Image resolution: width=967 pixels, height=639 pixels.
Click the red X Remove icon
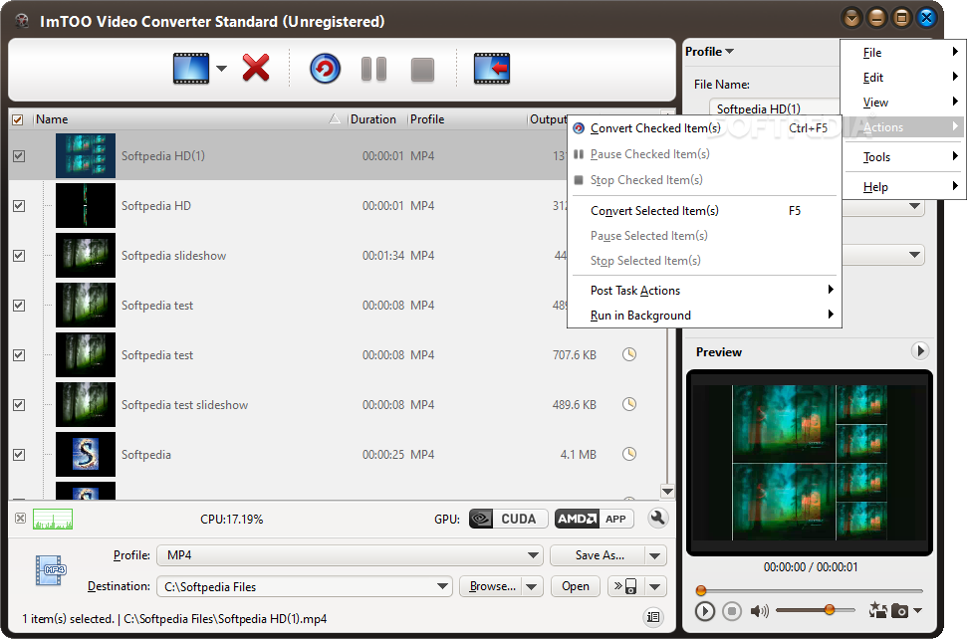[255, 68]
